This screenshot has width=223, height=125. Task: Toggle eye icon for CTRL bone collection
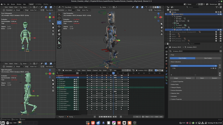[213, 68]
